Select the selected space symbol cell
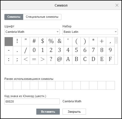This screenshot has width=122, height=119. coord(9,42)
